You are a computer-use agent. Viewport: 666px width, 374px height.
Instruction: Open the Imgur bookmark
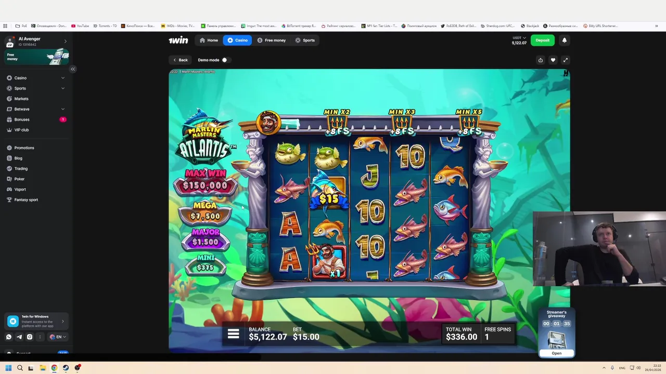click(259, 25)
